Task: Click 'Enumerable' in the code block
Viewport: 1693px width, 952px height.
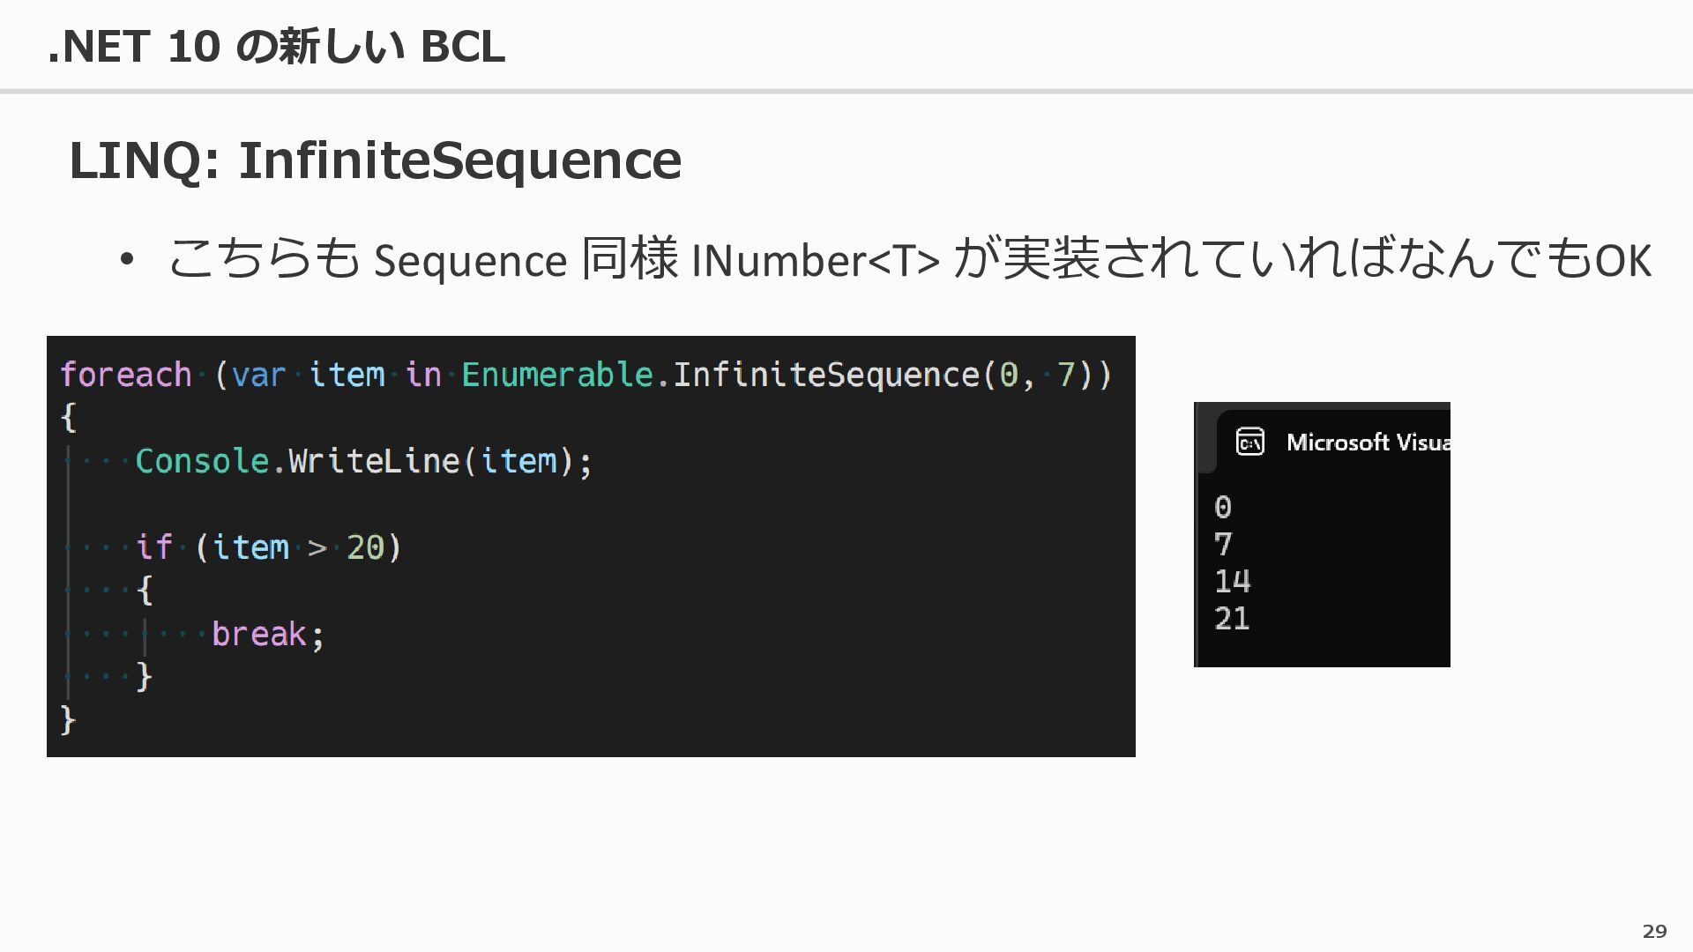Action: click(x=556, y=375)
